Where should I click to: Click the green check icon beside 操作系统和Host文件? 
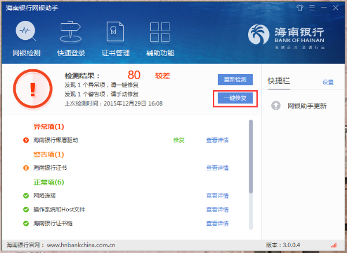(26, 210)
